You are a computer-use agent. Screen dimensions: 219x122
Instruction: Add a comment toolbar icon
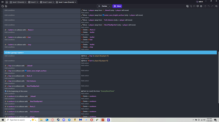pyautogui.click(x=198, y=6)
